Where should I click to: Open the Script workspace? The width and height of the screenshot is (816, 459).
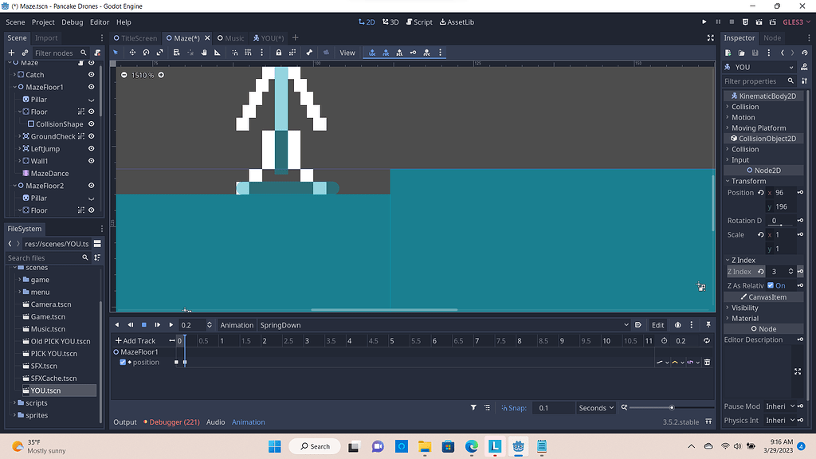click(420, 22)
